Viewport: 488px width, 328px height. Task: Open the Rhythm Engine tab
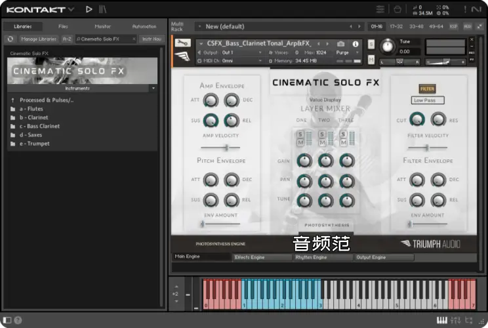(323, 257)
